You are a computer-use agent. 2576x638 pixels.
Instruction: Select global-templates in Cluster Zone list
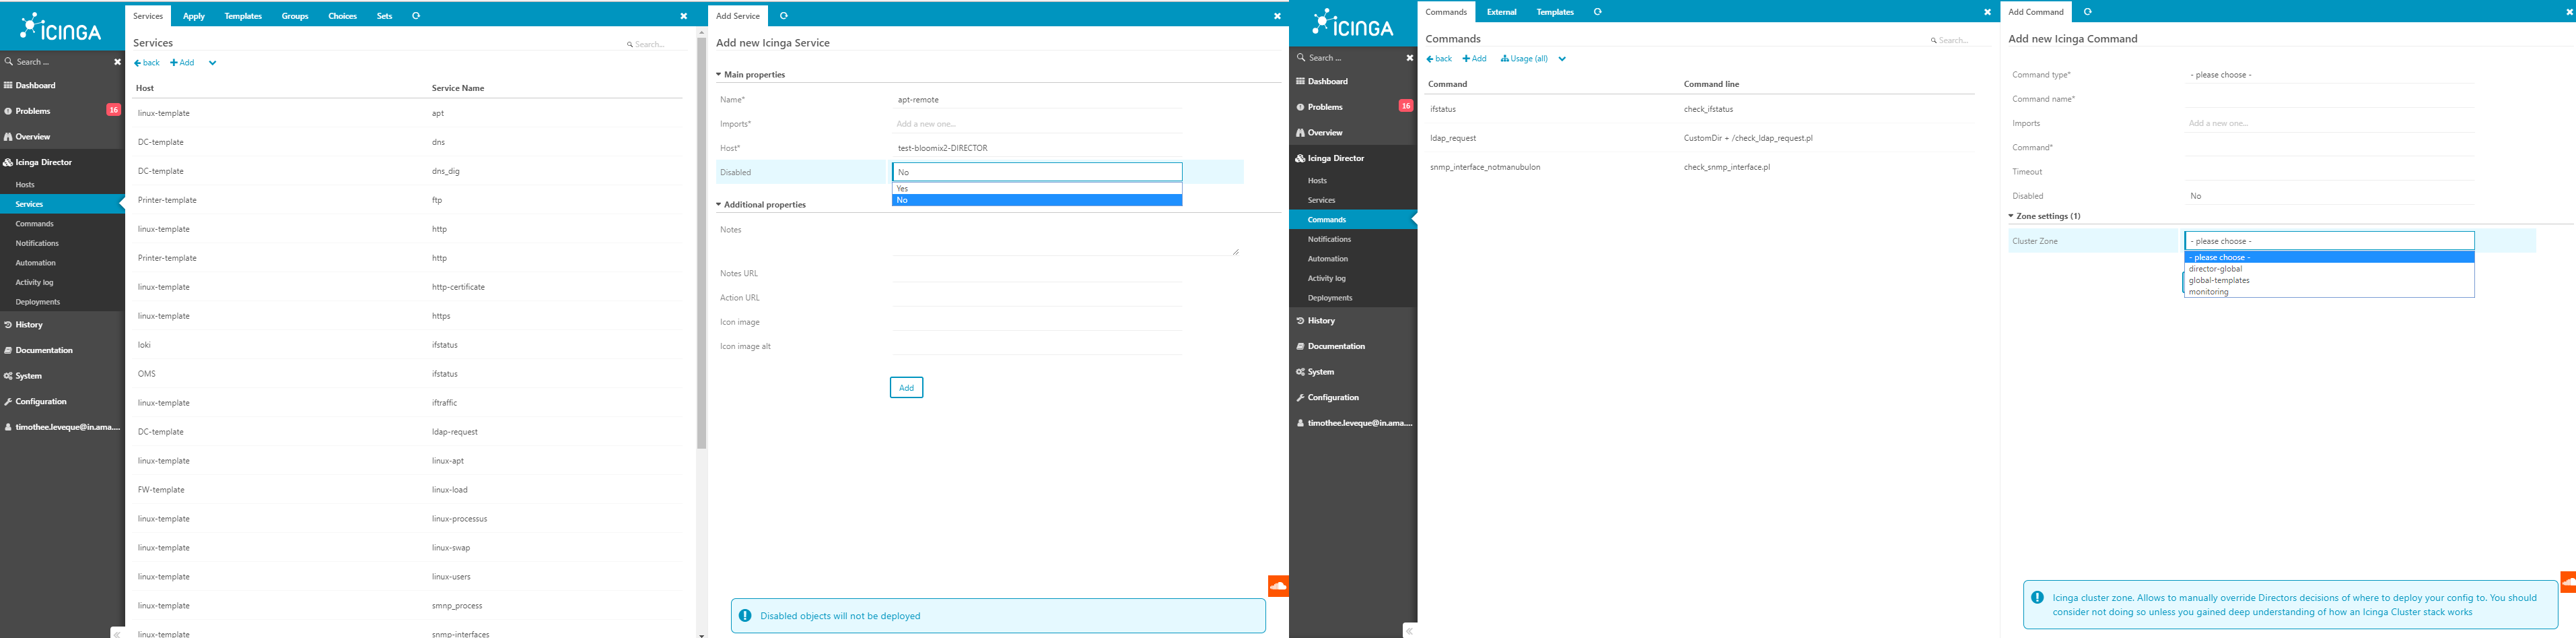click(2329, 280)
